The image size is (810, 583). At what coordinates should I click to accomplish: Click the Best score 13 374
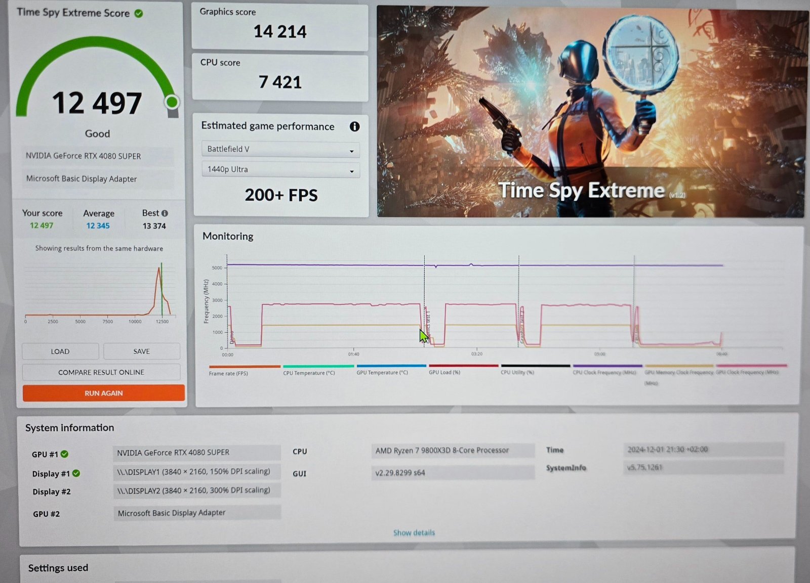click(x=154, y=226)
